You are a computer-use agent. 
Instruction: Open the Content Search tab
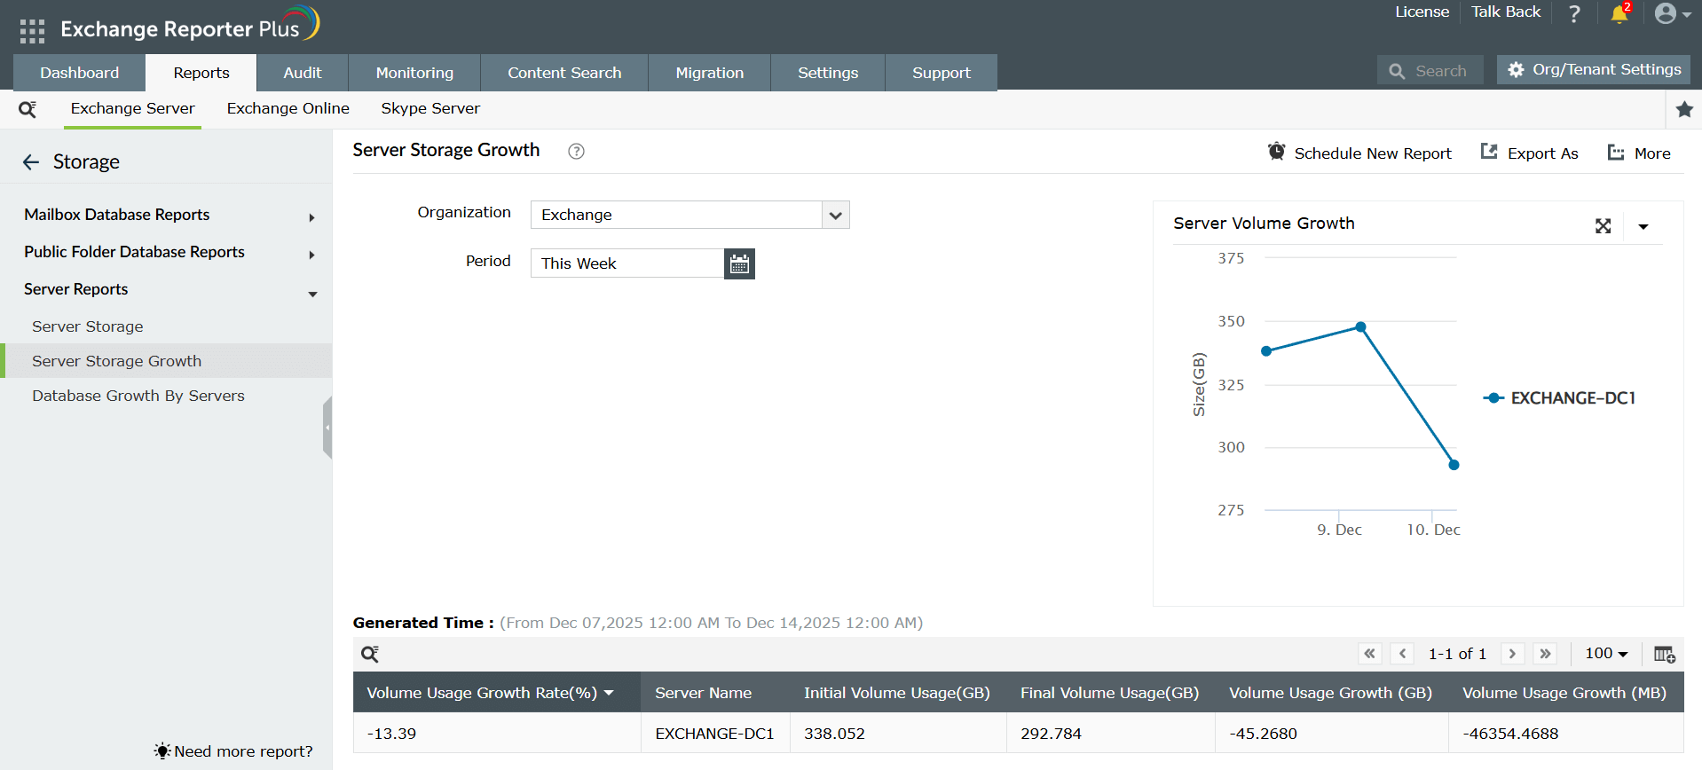(x=564, y=73)
